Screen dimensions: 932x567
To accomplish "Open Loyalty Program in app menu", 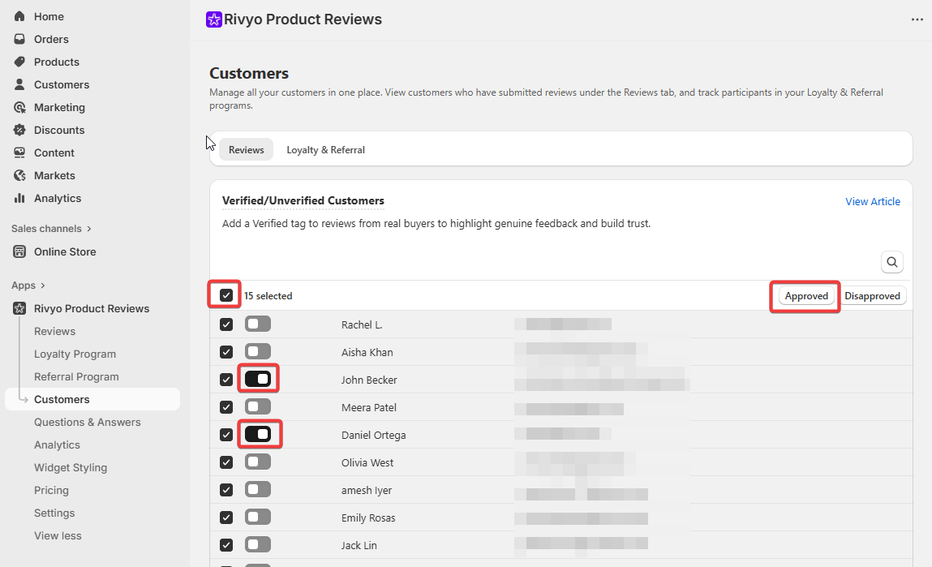I will (75, 354).
